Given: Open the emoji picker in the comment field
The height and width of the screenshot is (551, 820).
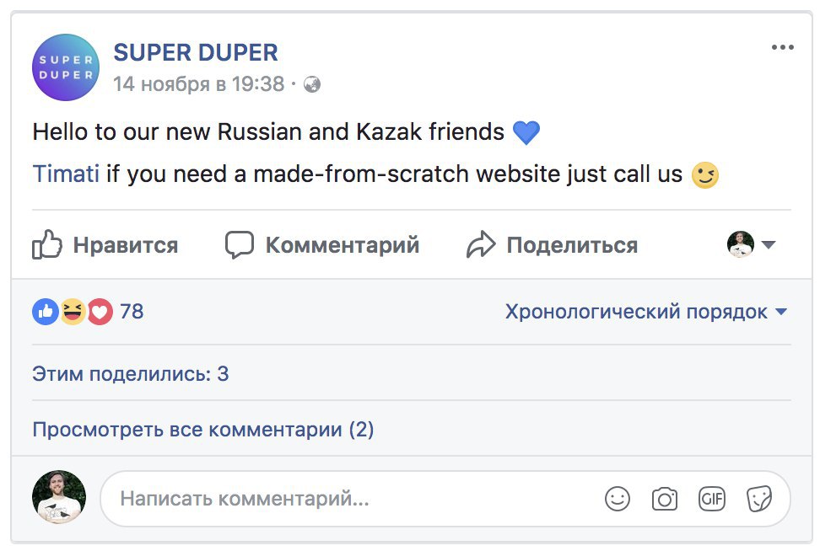Looking at the screenshot, I should pos(617,499).
